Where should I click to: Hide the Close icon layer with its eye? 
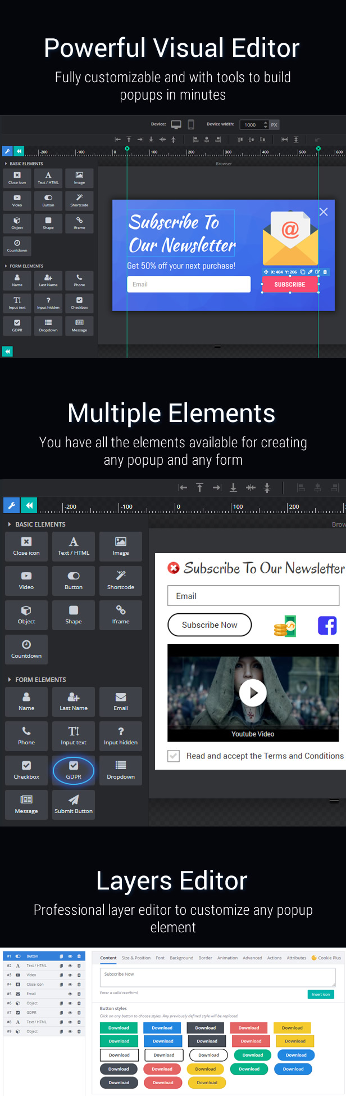(x=70, y=985)
